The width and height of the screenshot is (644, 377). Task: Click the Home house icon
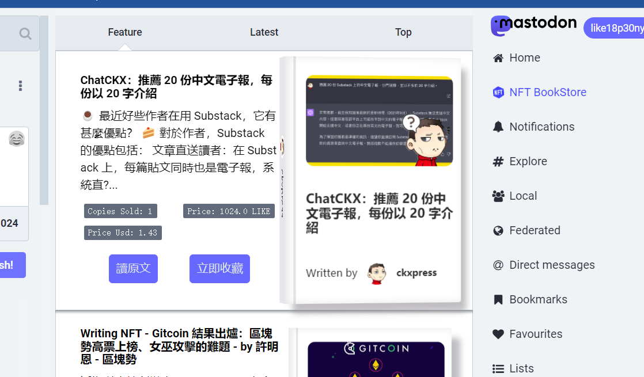tap(498, 58)
